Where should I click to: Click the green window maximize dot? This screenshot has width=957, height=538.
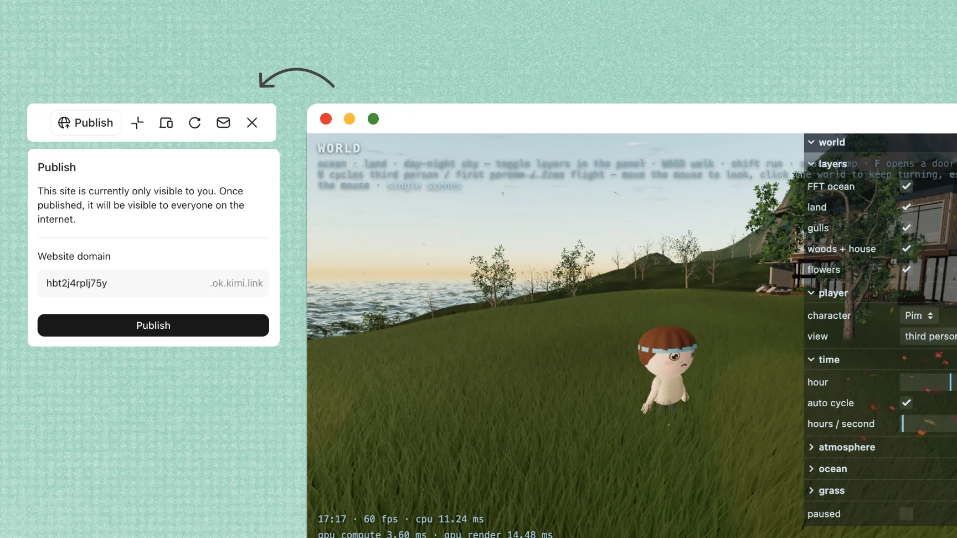[x=373, y=119]
